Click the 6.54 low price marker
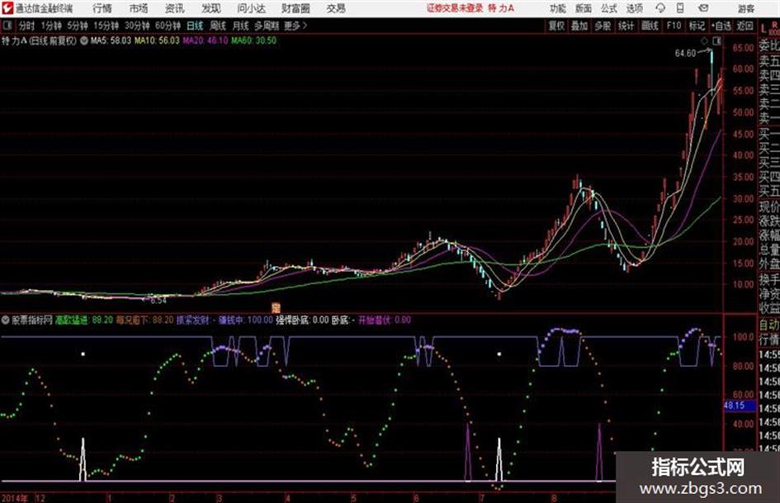 coord(158,301)
